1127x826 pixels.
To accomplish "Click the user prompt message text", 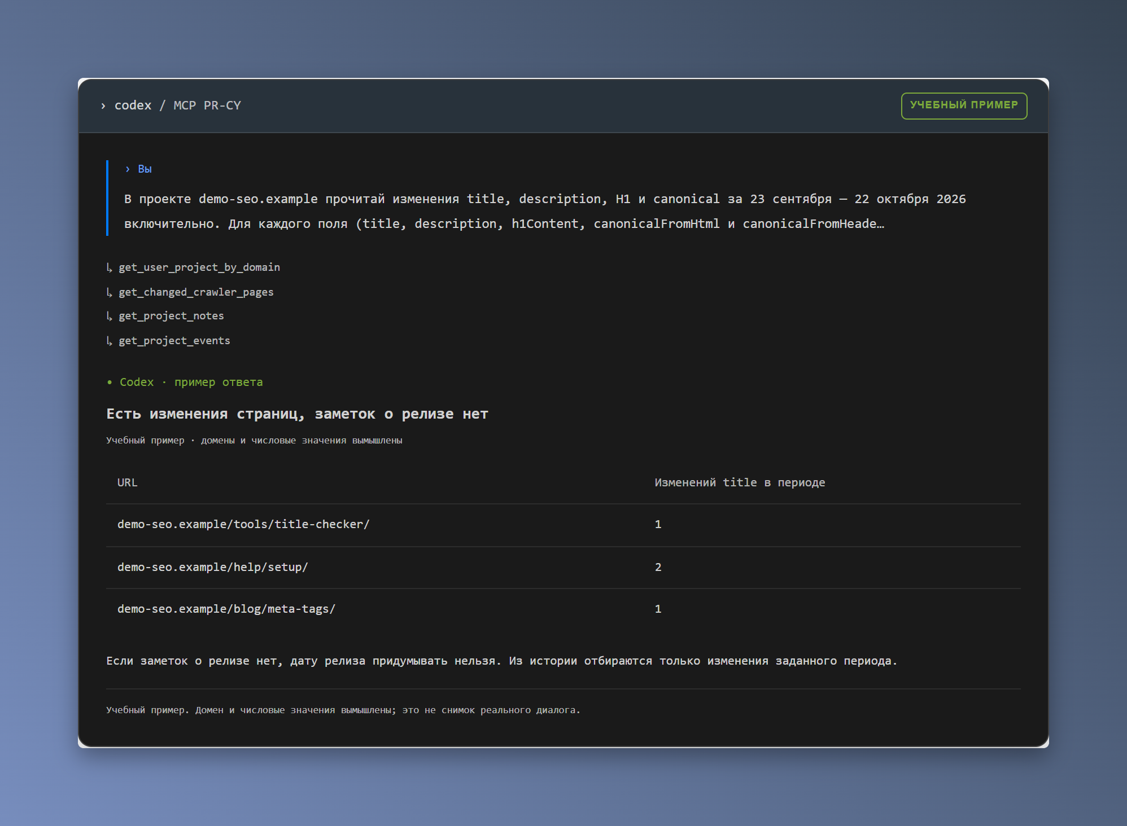I will point(545,211).
